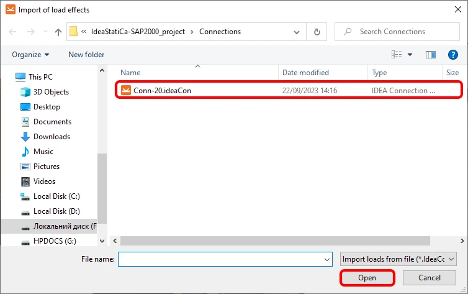468x294 pixels.
Task: Click the Conn-20.ideaCon file icon
Action: coord(125,90)
